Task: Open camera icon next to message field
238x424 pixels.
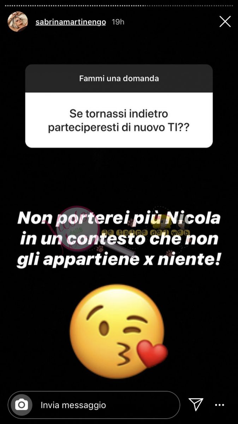Action: pyautogui.click(x=22, y=405)
